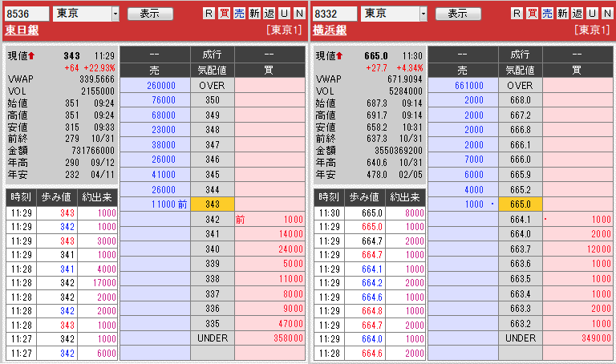This screenshot has height=364, width=616.
Task: Click the 買 buy icon for 横浜銀
Action: [532, 14]
